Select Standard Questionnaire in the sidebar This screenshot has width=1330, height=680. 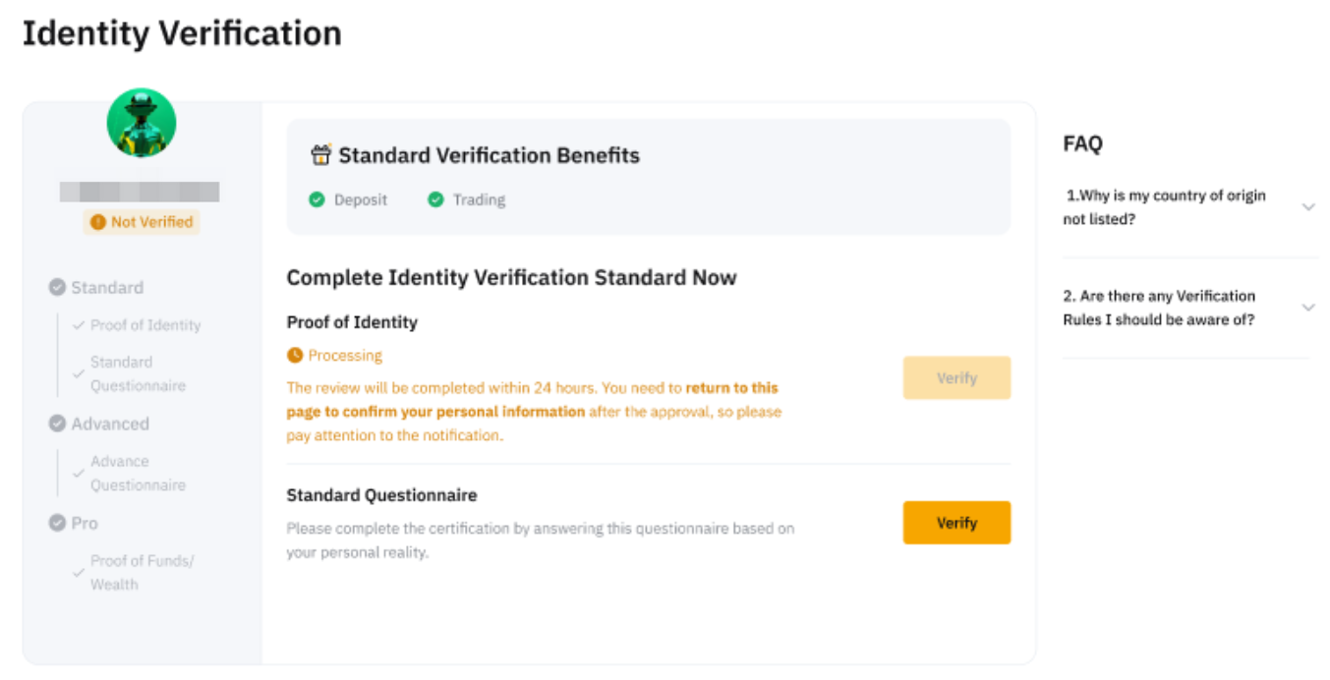(x=138, y=373)
